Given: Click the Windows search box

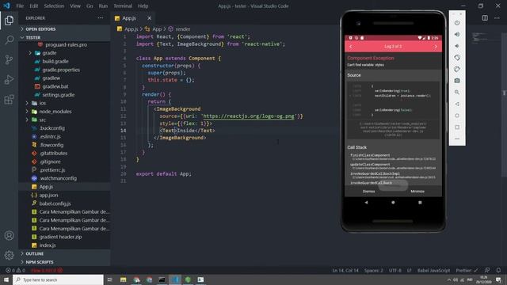Looking at the screenshot, I should tap(58, 279).
